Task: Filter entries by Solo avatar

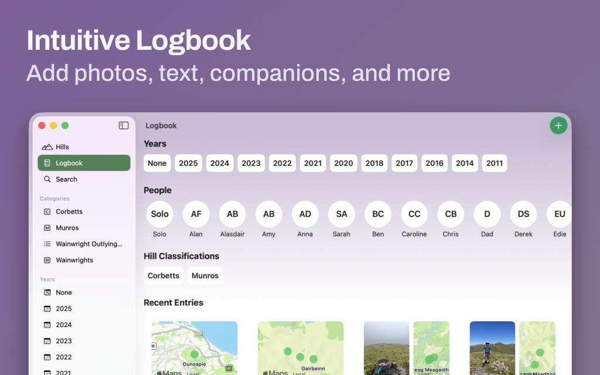Action: click(x=159, y=214)
